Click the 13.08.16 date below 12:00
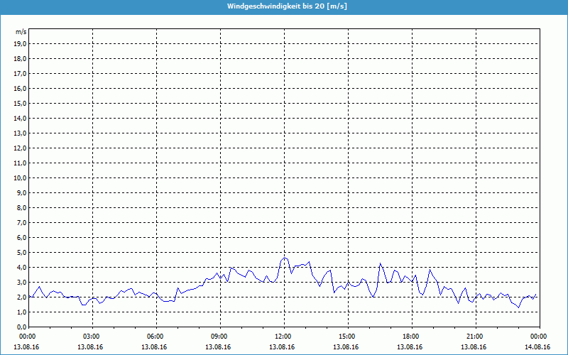568x355 pixels. coord(282,347)
